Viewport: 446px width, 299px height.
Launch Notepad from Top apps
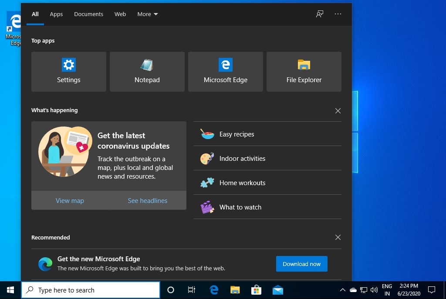click(147, 72)
